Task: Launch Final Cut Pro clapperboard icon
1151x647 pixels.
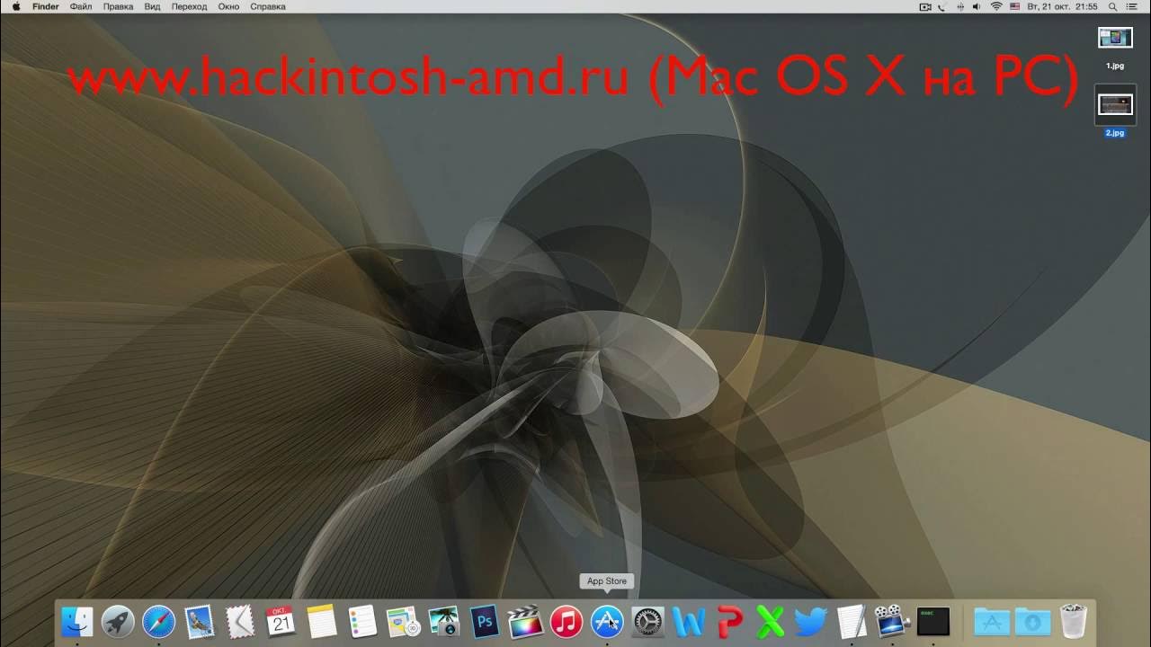Action: [525, 621]
